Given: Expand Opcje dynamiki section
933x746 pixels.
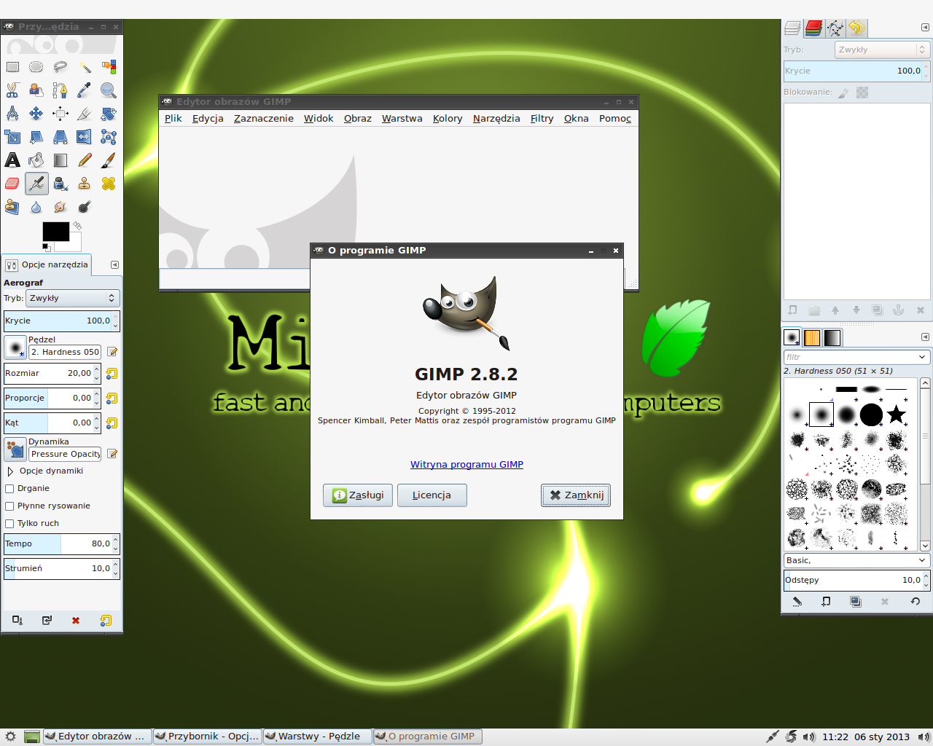Looking at the screenshot, I should tap(10, 471).
